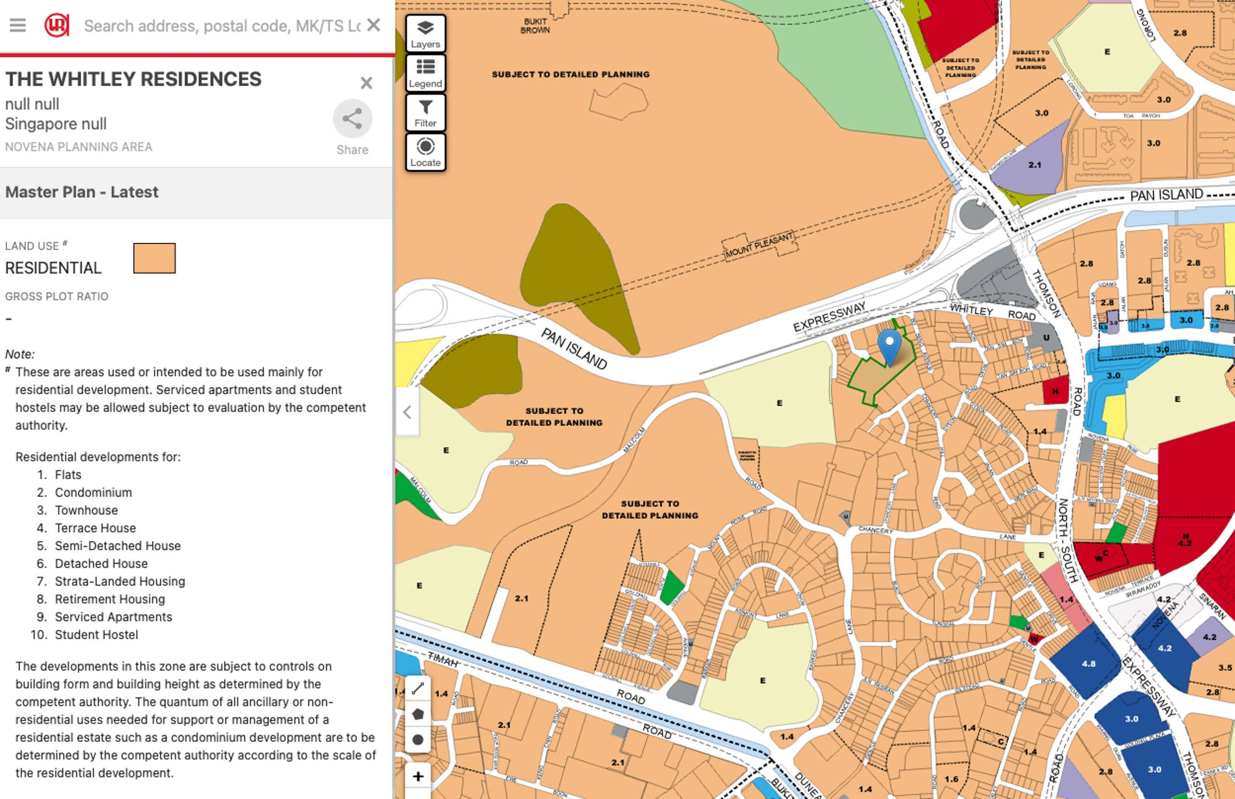
Task: Select the polygon area draw tool
Action: click(418, 714)
